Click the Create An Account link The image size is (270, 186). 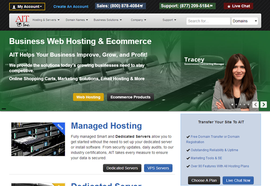pyautogui.click(x=71, y=7)
